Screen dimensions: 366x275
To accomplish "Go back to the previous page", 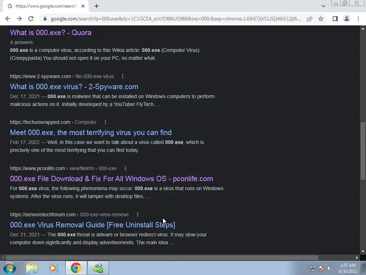I will (x=8, y=19).
